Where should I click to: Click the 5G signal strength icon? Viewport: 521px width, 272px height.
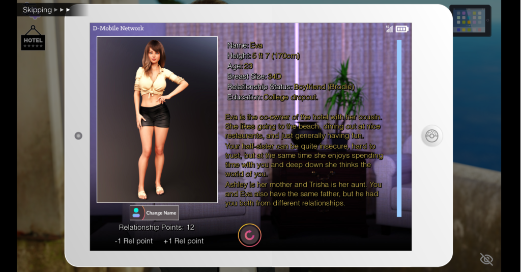click(389, 29)
